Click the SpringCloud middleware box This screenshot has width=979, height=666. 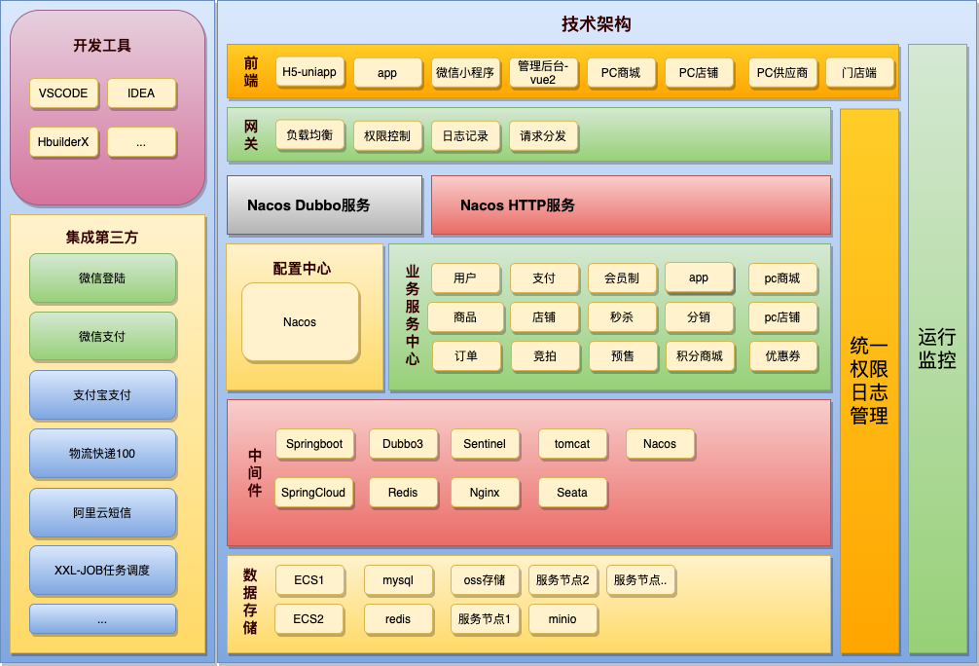313,493
